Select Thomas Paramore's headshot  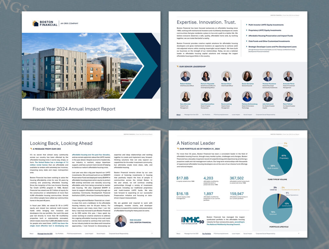tap(268, 76)
